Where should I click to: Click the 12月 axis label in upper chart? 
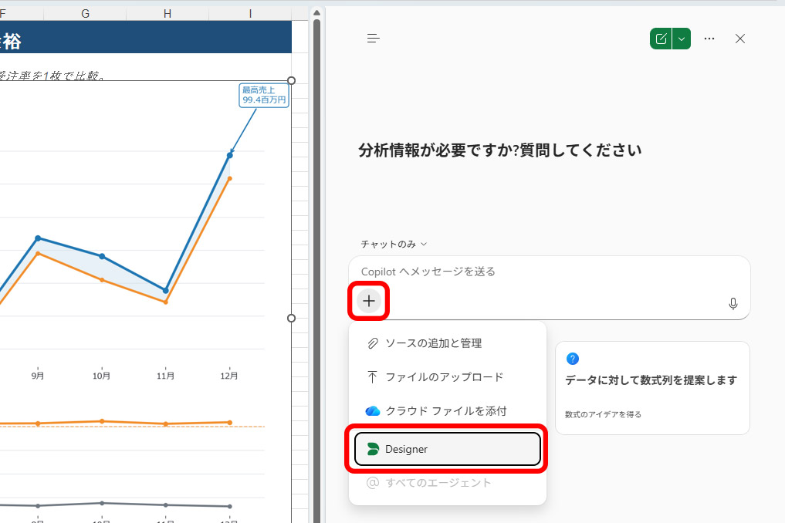click(x=229, y=376)
